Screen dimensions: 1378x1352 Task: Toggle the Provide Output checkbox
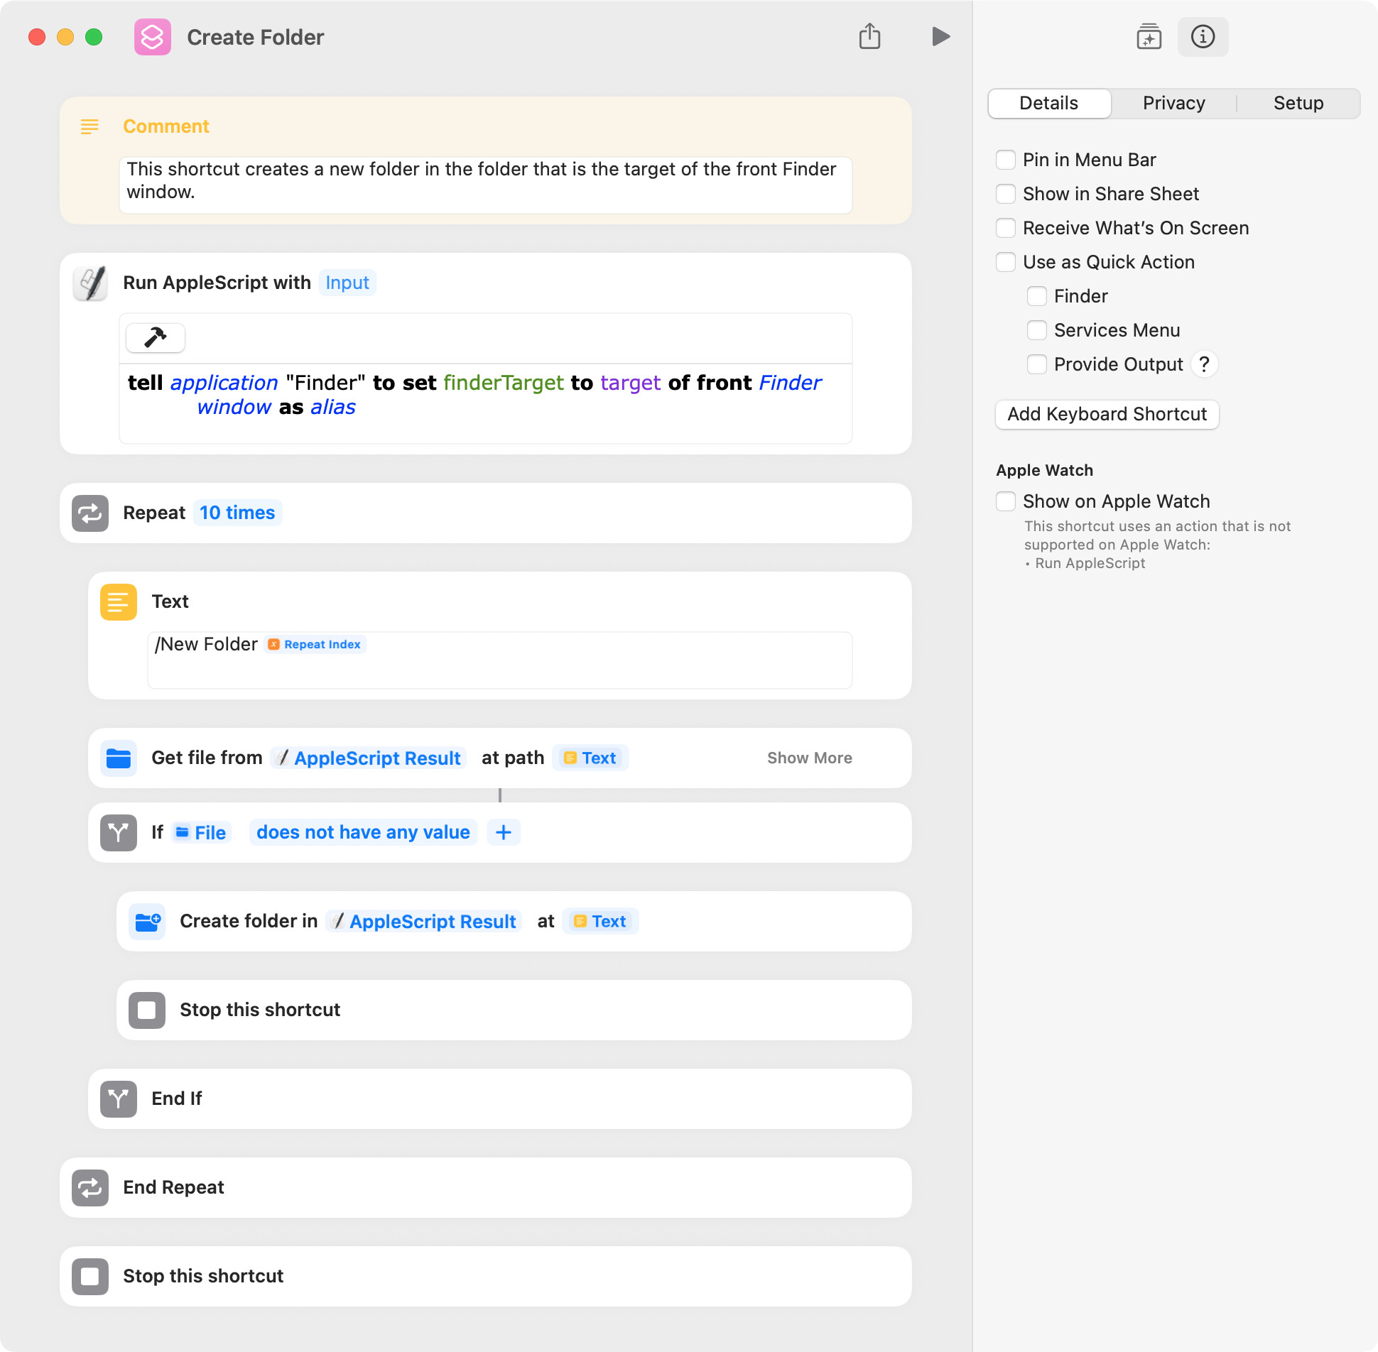[1037, 364]
